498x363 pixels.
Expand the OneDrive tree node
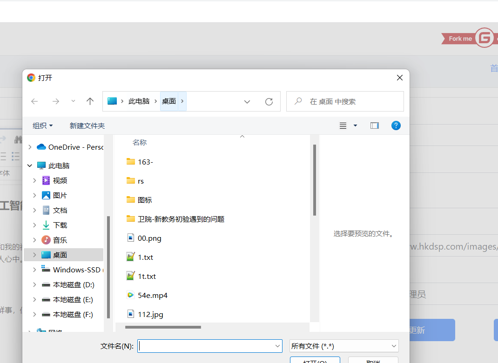tap(30, 147)
